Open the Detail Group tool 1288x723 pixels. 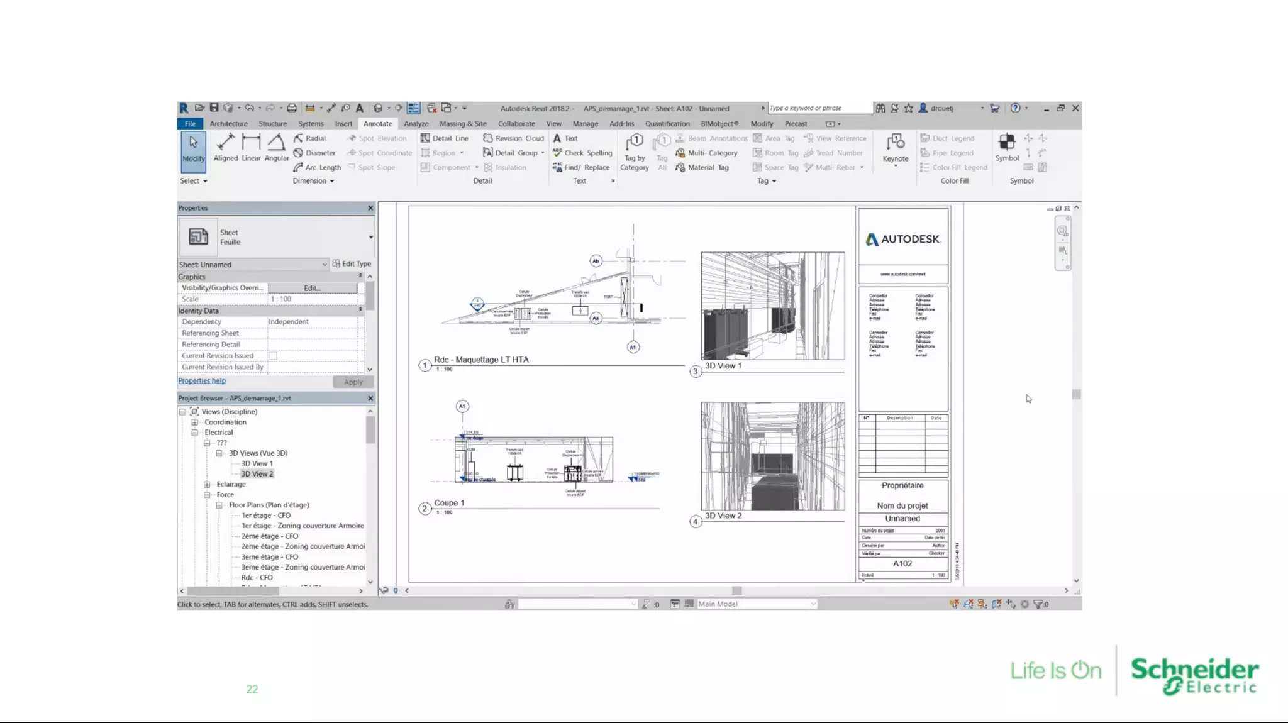coord(513,153)
